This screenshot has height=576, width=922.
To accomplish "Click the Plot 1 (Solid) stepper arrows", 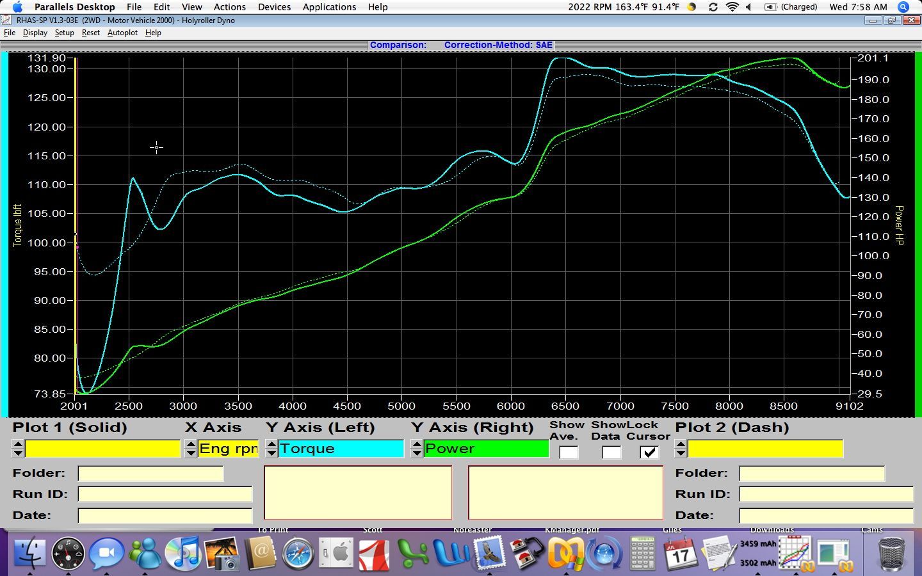I will tap(18, 449).
